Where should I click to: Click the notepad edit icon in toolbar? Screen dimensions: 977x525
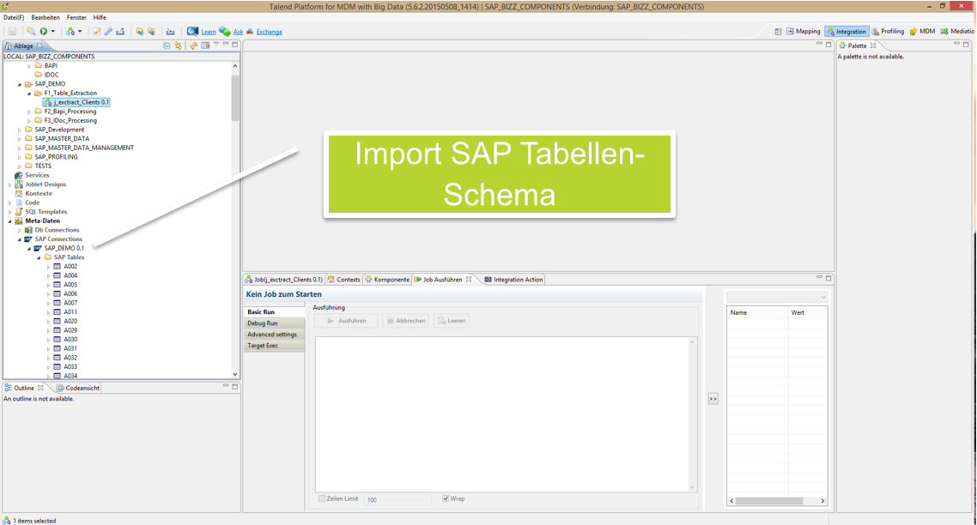pos(96,31)
